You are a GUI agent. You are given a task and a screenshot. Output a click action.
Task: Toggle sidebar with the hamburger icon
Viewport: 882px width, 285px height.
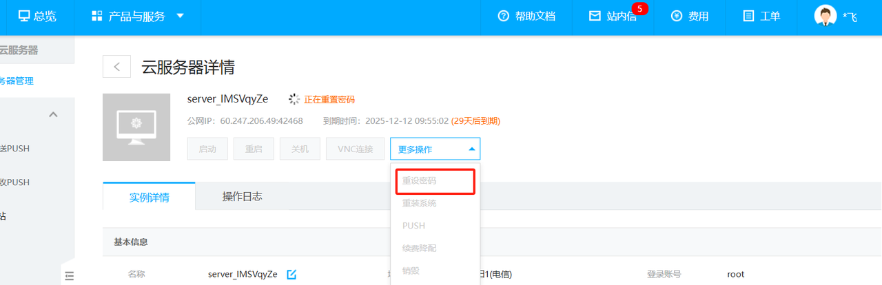point(69,276)
